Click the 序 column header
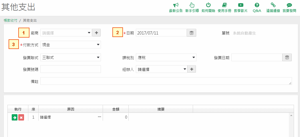Image resolution: width=300 pixels, height=137 pixels. 33,109
